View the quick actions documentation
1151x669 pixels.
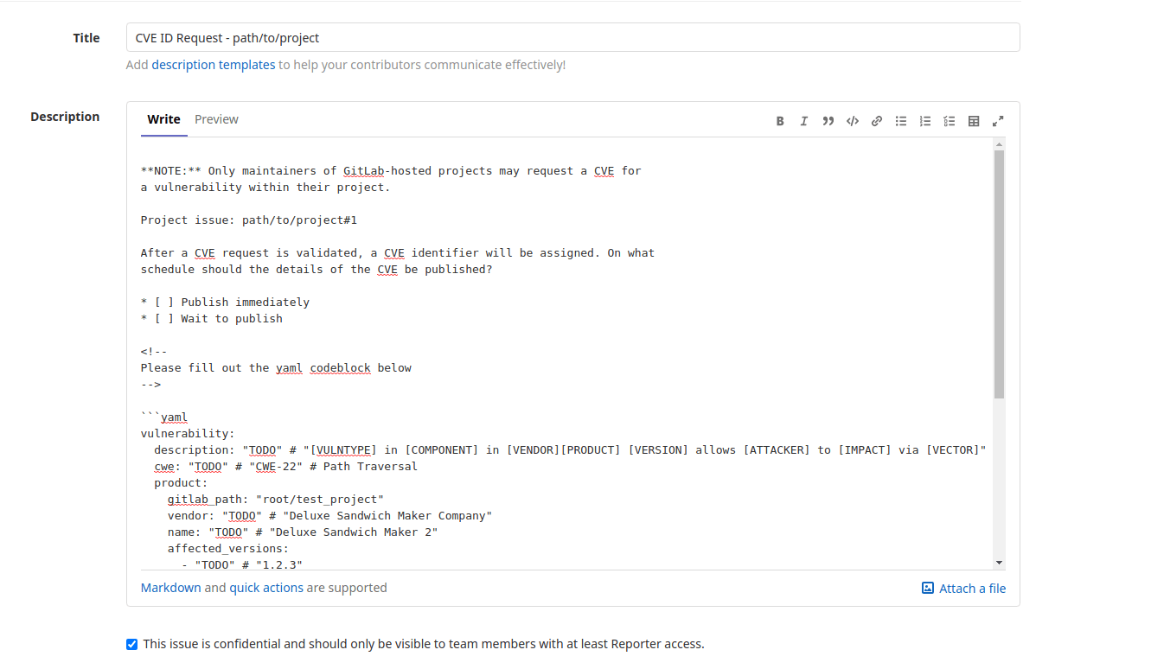pos(266,587)
